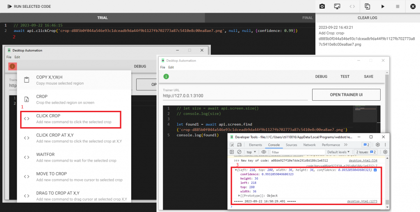The image size is (420, 212).
Task: Select the CLICK CROP AT X,Y entry
Action: 74,138
